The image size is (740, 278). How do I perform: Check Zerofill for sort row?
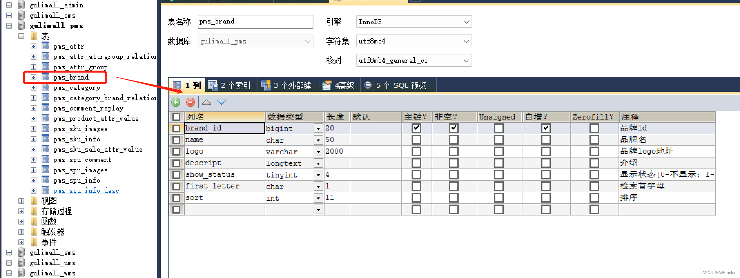point(594,198)
